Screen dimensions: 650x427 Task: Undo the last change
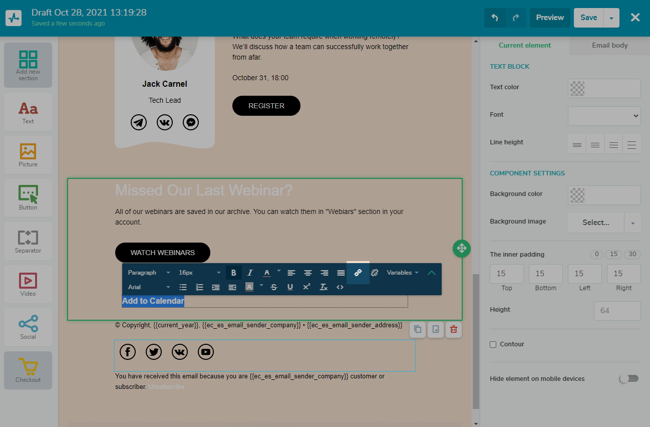pyautogui.click(x=495, y=18)
